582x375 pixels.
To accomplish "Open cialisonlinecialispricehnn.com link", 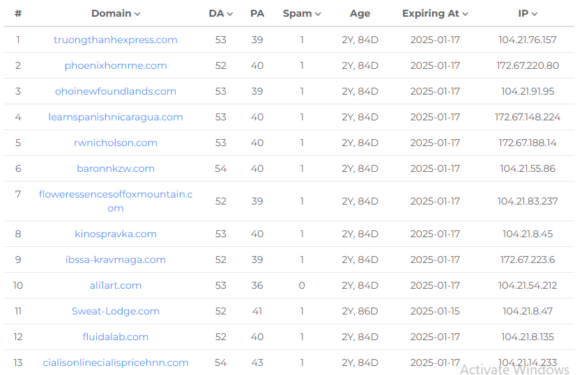I will [116, 362].
